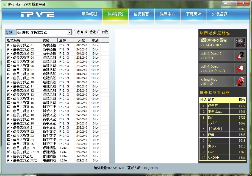Viewport: 252px width, 176px height.
Task: Click the Left 4 Dead 2 game icon
Action: (240, 56)
